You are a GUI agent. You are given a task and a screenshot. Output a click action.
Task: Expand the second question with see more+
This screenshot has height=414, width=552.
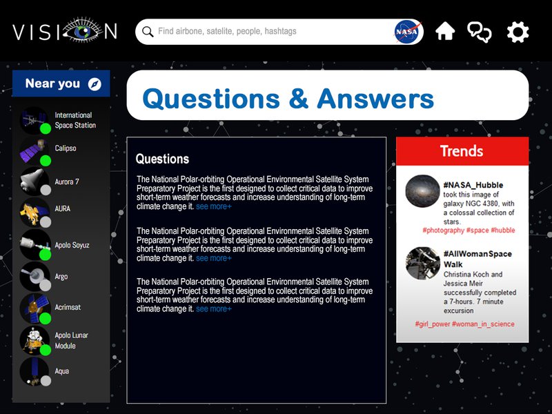[x=214, y=258]
